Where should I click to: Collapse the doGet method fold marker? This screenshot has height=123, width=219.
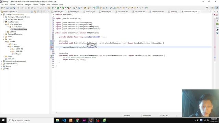54,41
